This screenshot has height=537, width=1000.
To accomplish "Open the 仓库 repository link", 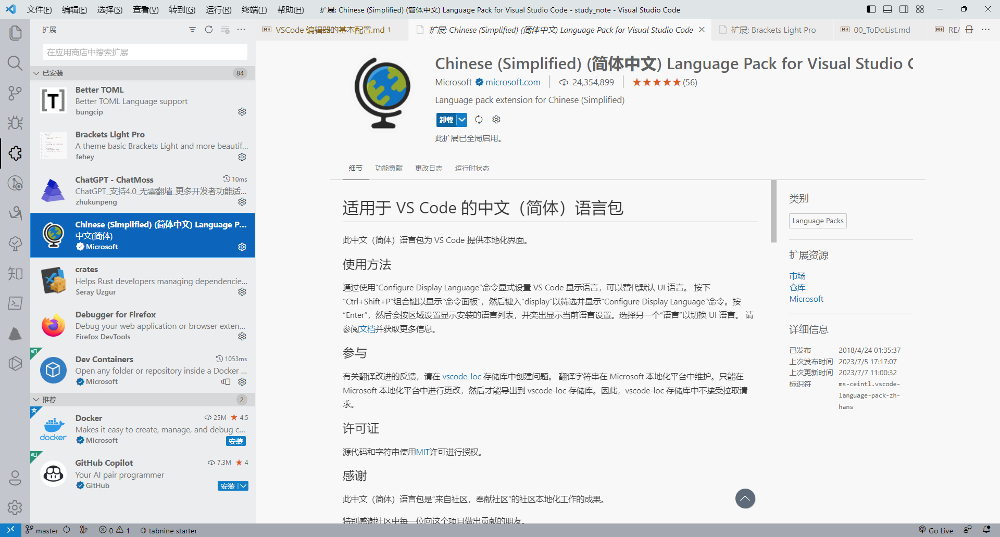I will (x=797, y=287).
